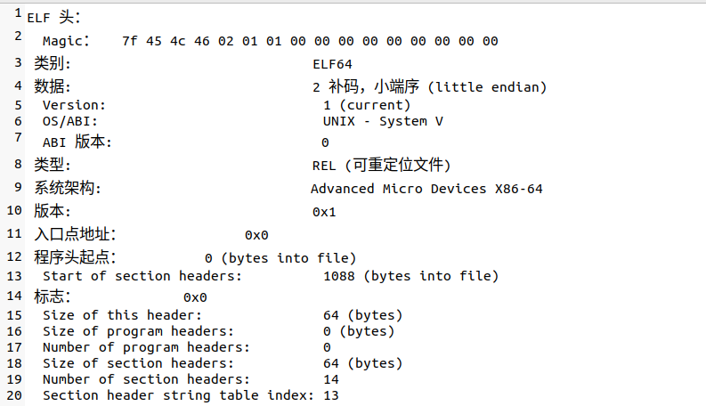Click the Size of program headers label
Screen dimensions: 706x406
coord(138,331)
